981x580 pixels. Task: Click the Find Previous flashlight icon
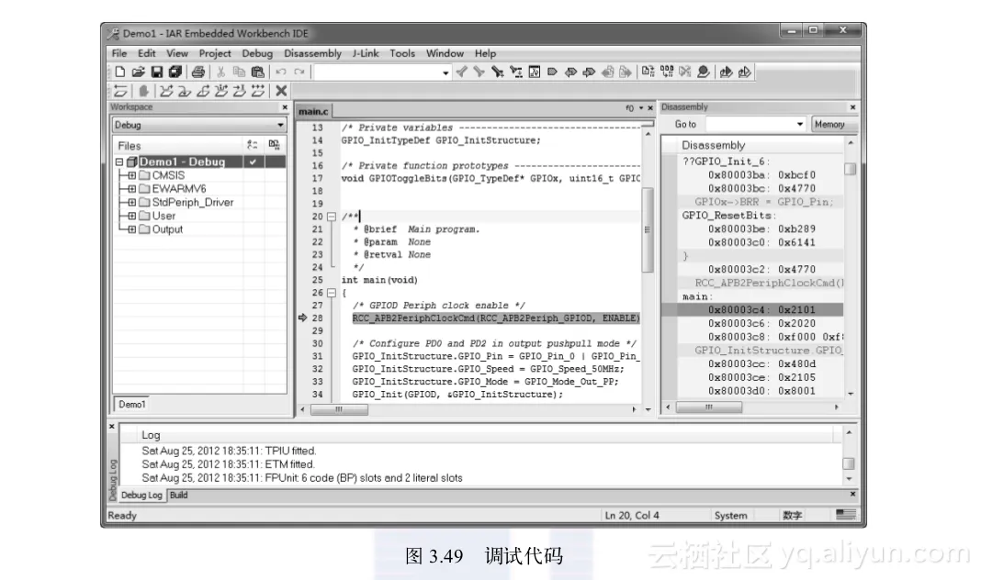pyautogui.click(x=462, y=72)
